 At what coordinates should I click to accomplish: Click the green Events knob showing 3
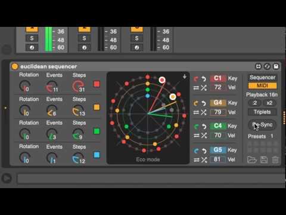click(51, 134)
